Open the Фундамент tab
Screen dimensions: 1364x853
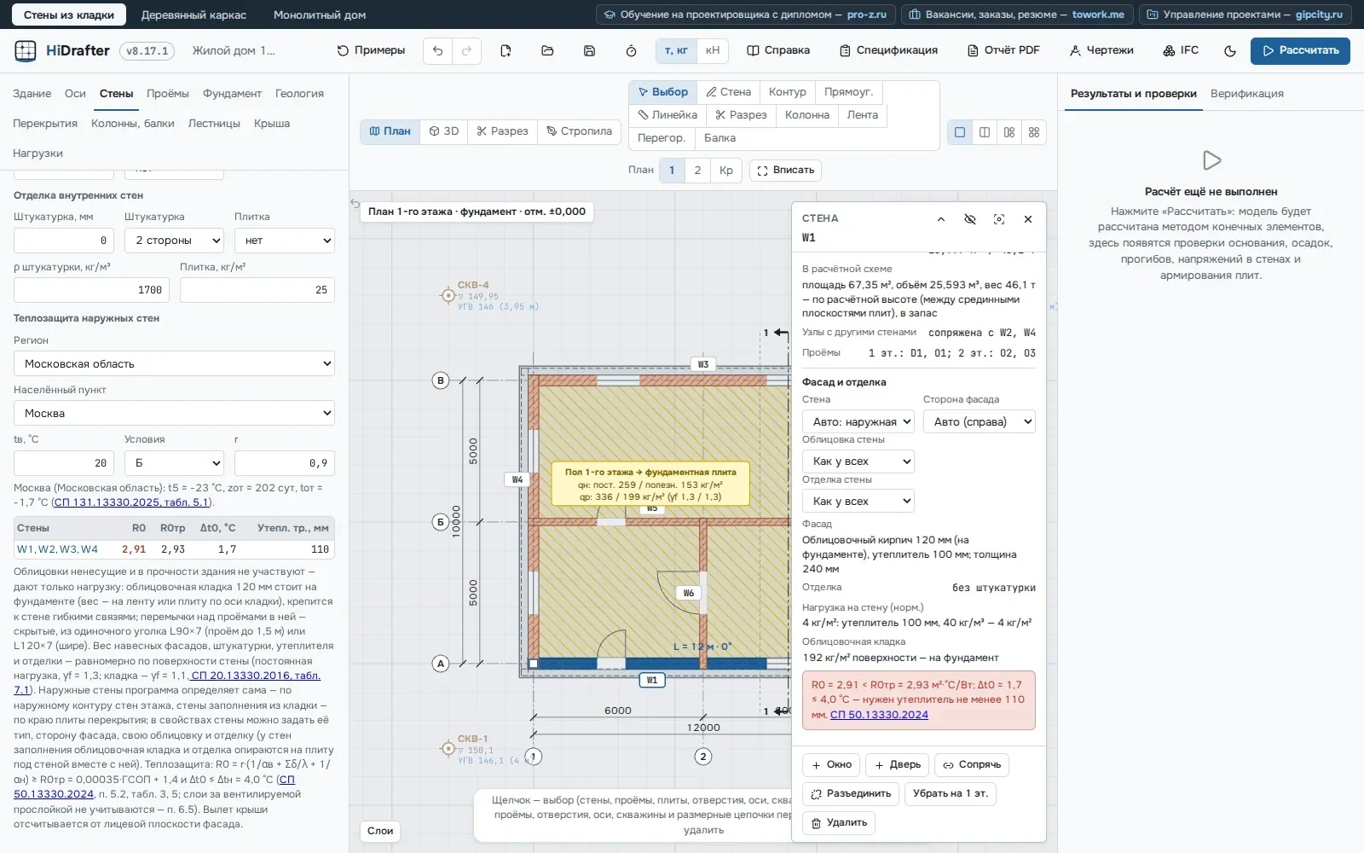point(232,94)
